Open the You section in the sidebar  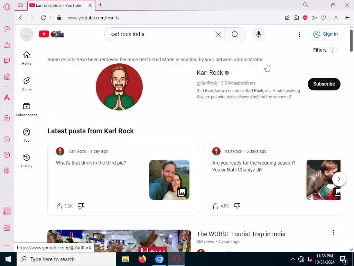point(27,135)
